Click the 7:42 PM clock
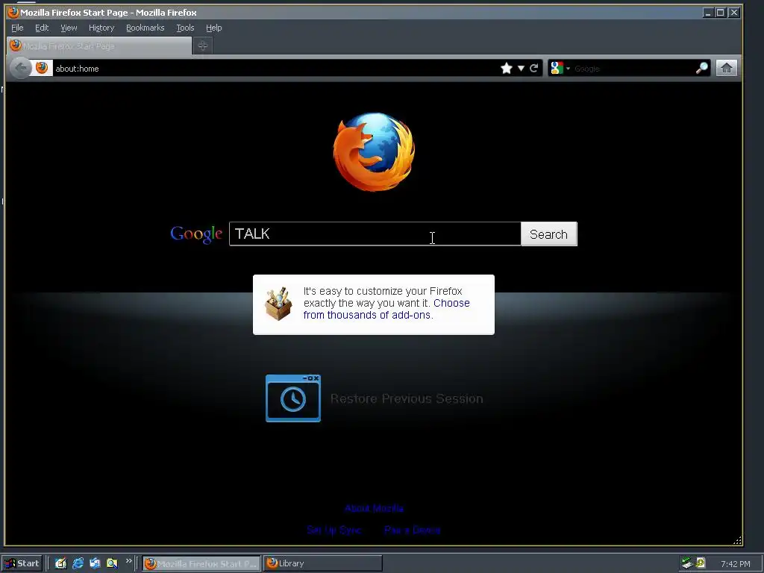The height and width of the screenshot is (573, 764). (x=735, y=564)
